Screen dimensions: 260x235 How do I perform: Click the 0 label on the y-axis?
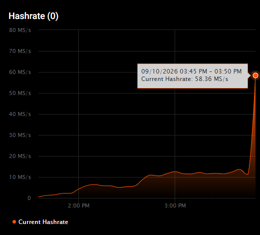click(29, 198)
